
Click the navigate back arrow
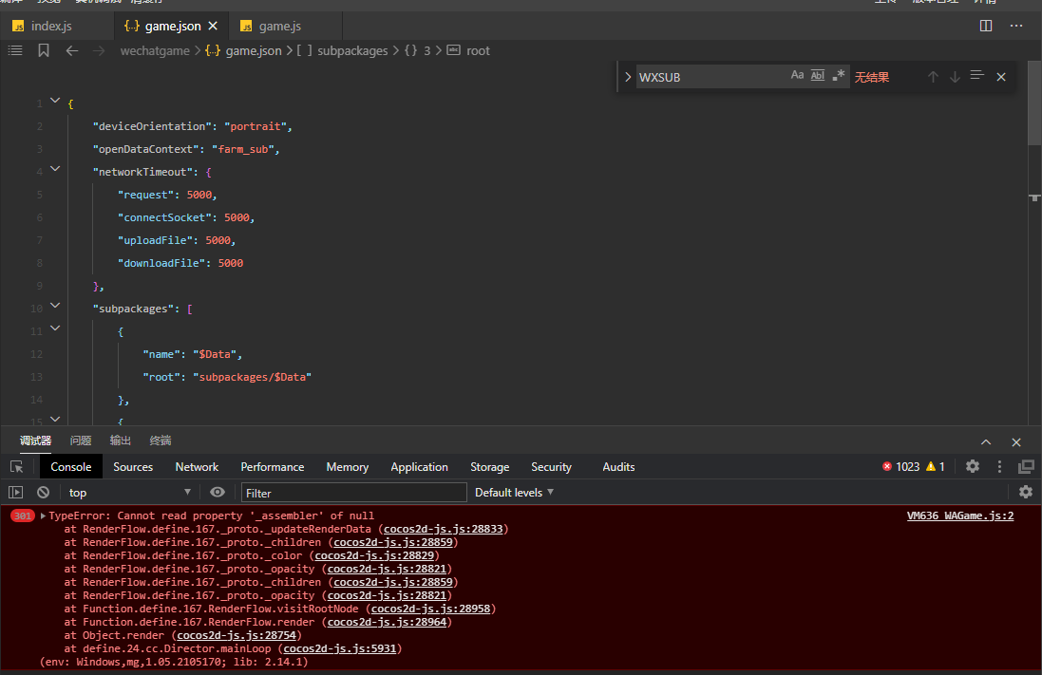[x=71, y=50]
